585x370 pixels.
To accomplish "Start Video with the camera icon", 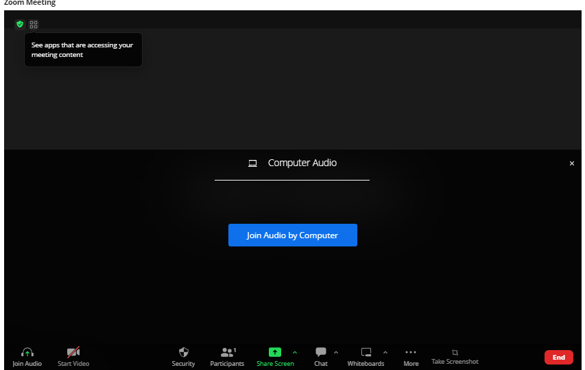I will click(73, 352).
